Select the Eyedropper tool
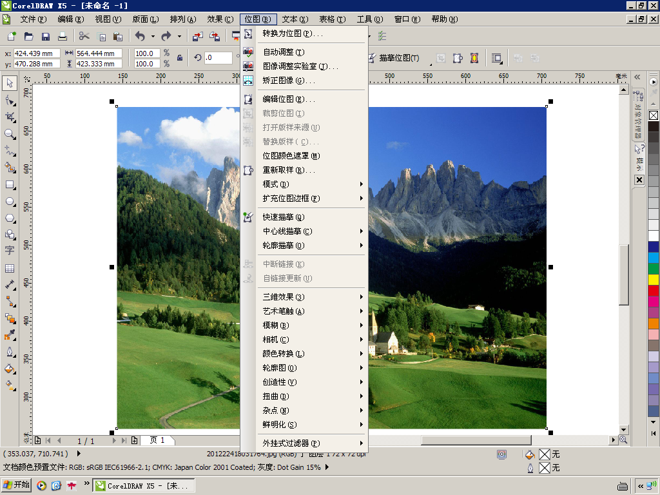 pos(10,335)
